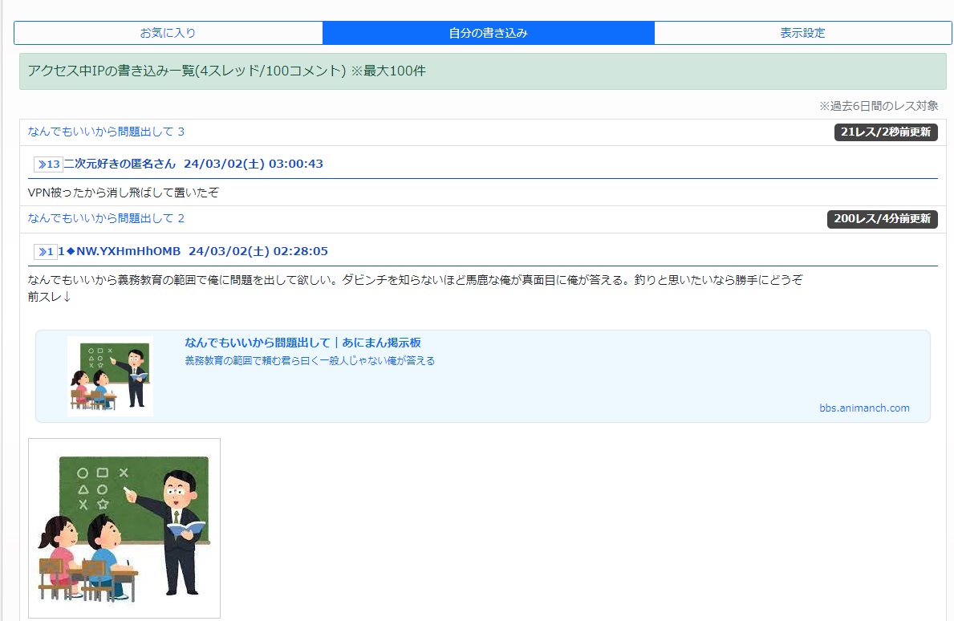Click the 200レス/4分前更新 badge
Image resolution: width=954 pixels, height=621 pixels.
(x=882, y=219)
